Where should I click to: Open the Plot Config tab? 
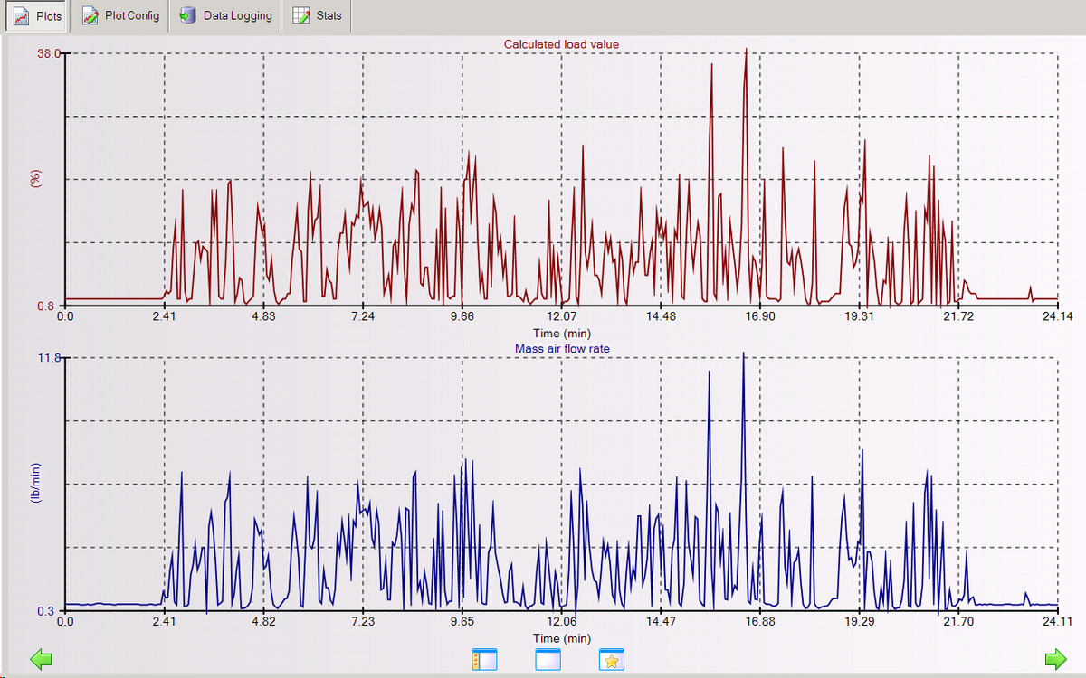(x=120, y=16)
